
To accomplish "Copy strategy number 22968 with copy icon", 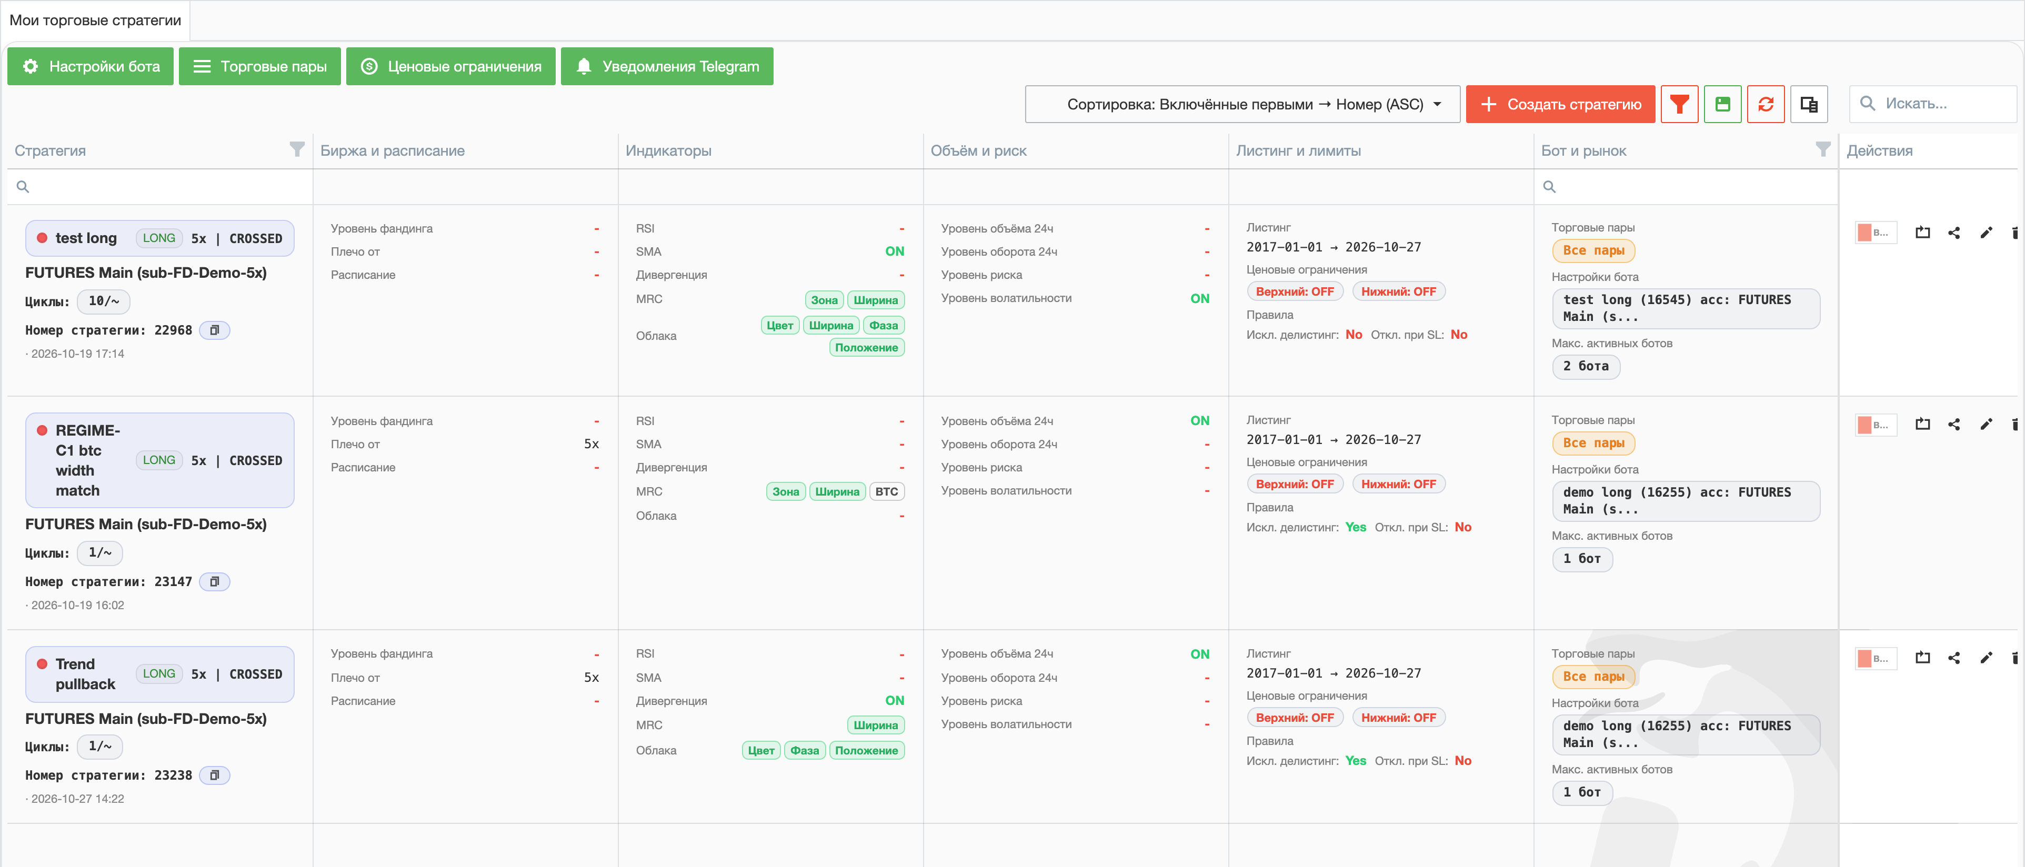I will click(215, 330).
